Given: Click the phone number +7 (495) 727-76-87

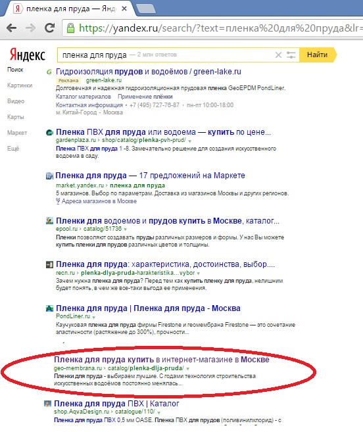Looking at the screenshot, I should tap(155, 105).
